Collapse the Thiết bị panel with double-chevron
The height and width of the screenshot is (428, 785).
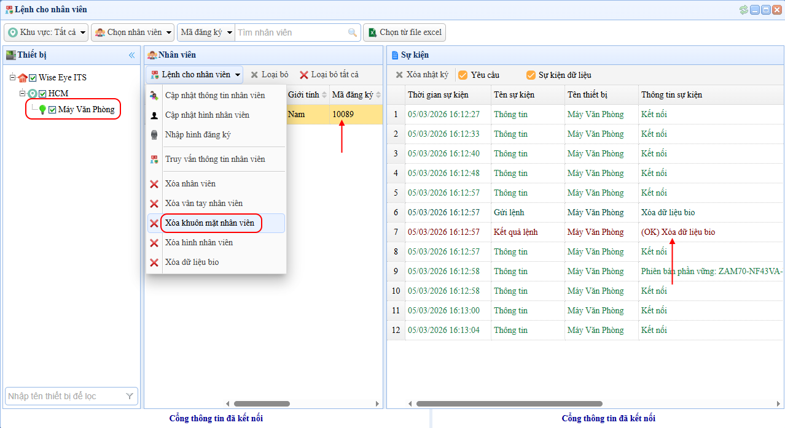coord(131,55)
